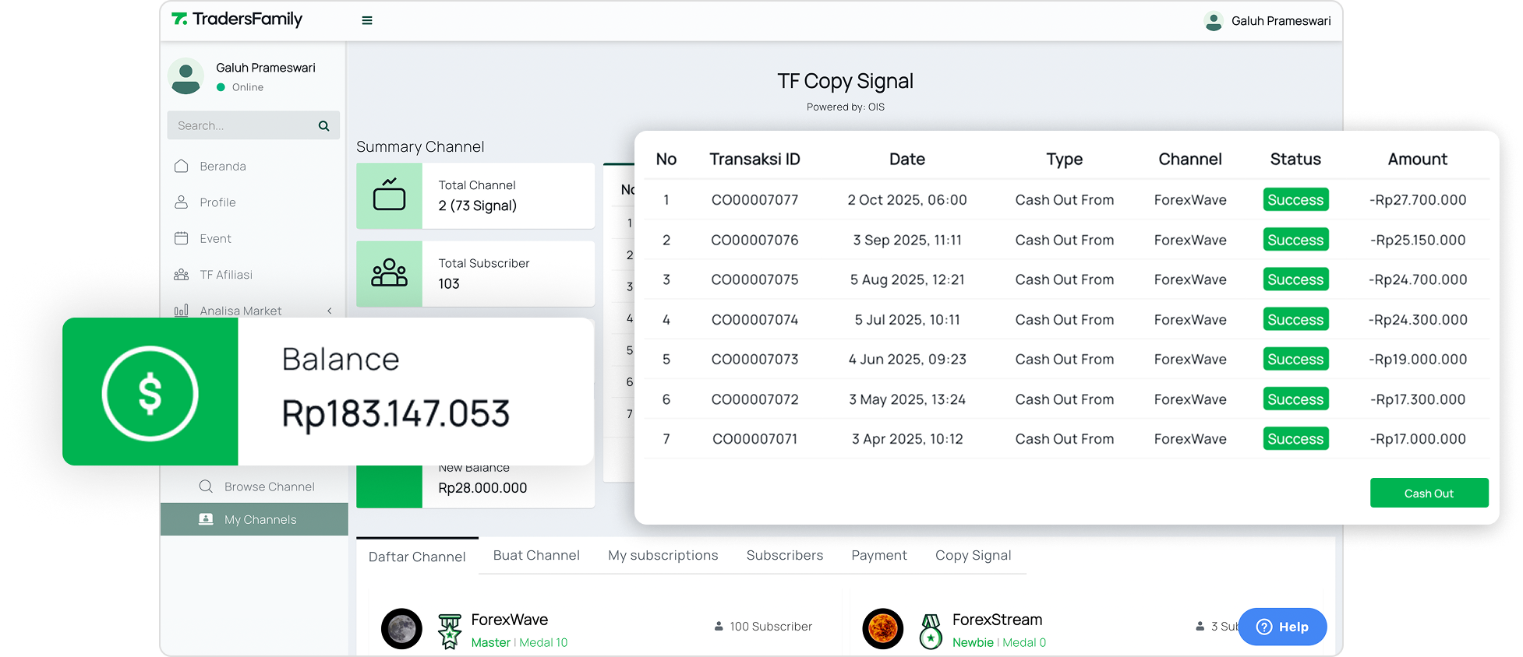Open the My subscriptions tab
This screenshot has height=657, width=1523.
tap(663, 555)
